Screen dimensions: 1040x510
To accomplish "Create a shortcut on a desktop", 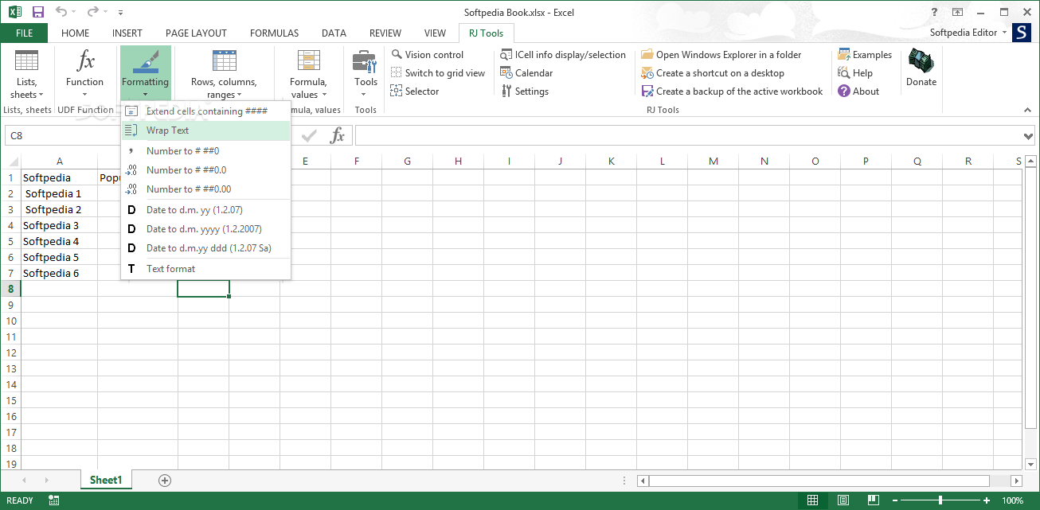I will click(714, 73).
